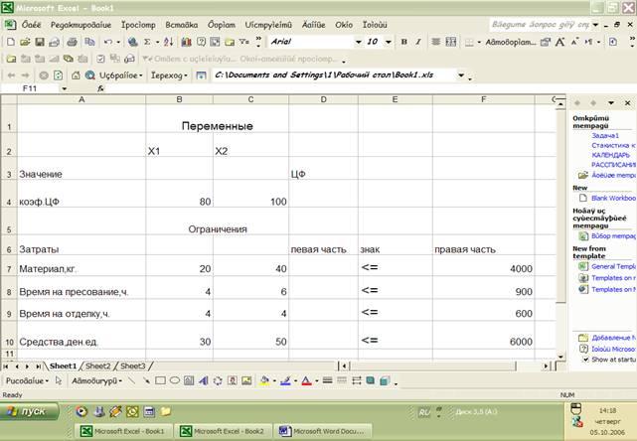Click the Italic formatting button

coord(418,42)
